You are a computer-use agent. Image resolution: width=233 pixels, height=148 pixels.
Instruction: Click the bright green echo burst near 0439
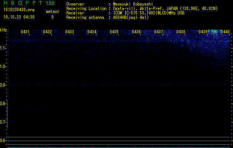coord(214,31)
